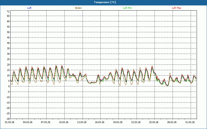Click the 0 value on the temperature axis
This screenshot has height=129, width=207.
(x=9, y=86)
